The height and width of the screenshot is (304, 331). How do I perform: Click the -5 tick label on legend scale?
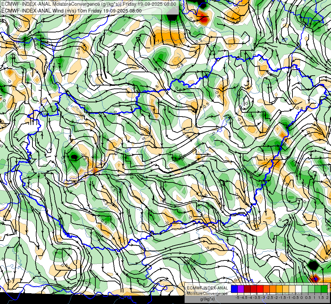(237, 298)
